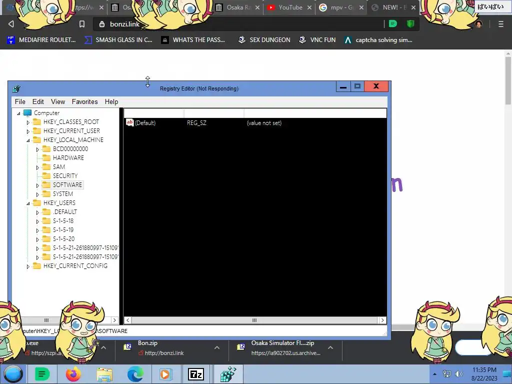Open the Edit menu in Registry Editor
Image resolution: width=512 pixels, height=384 pixels.
[38, 102]
